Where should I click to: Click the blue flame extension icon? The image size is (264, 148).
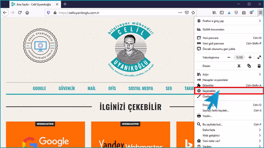(229, 13)
